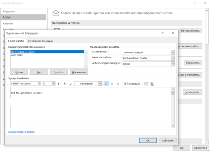210x151 pixels.
Task: Select 'Viele Grüße' signature in list
Action: point(16,55)
